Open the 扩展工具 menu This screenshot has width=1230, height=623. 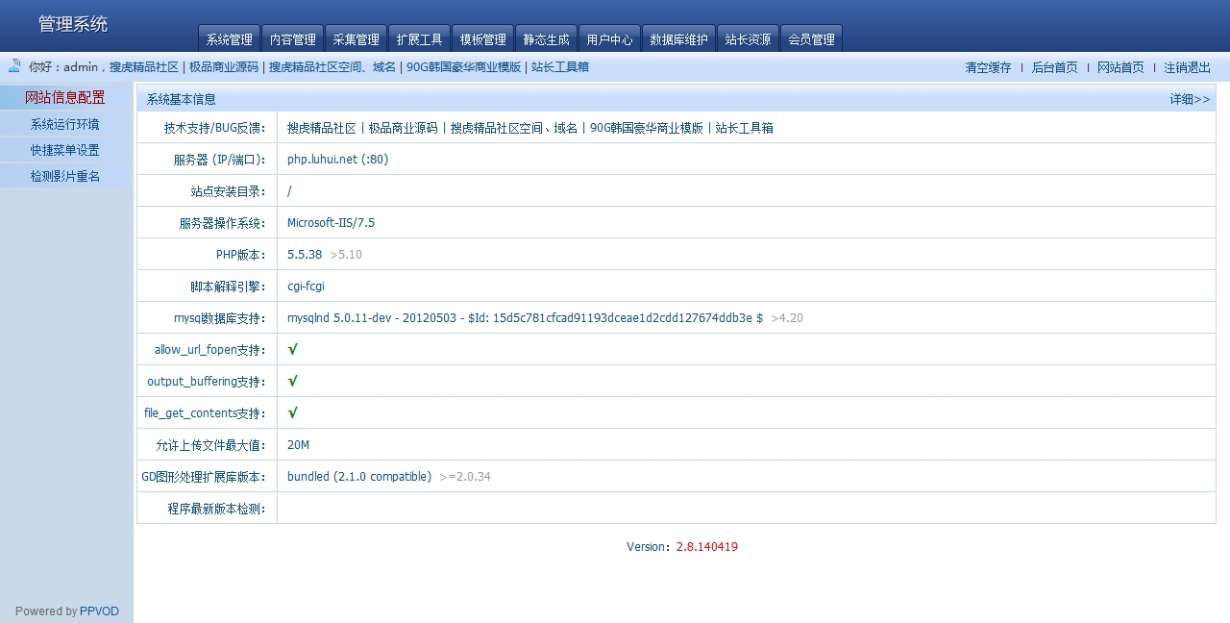click(x=420, y=39)
